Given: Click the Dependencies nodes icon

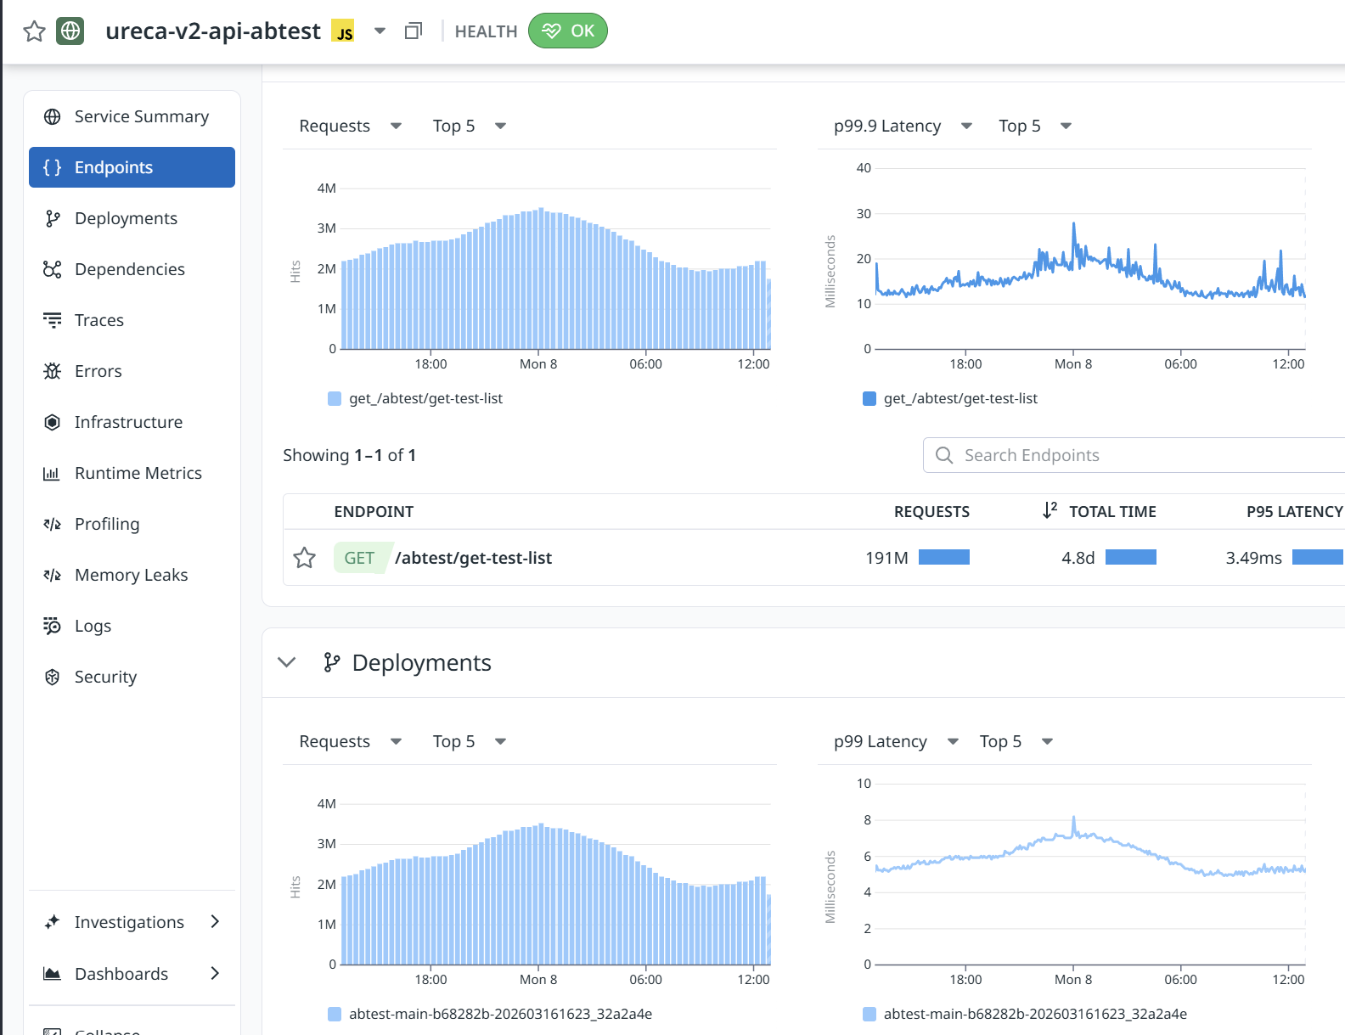Looking at the screenshot, I should tap(52, 269).
